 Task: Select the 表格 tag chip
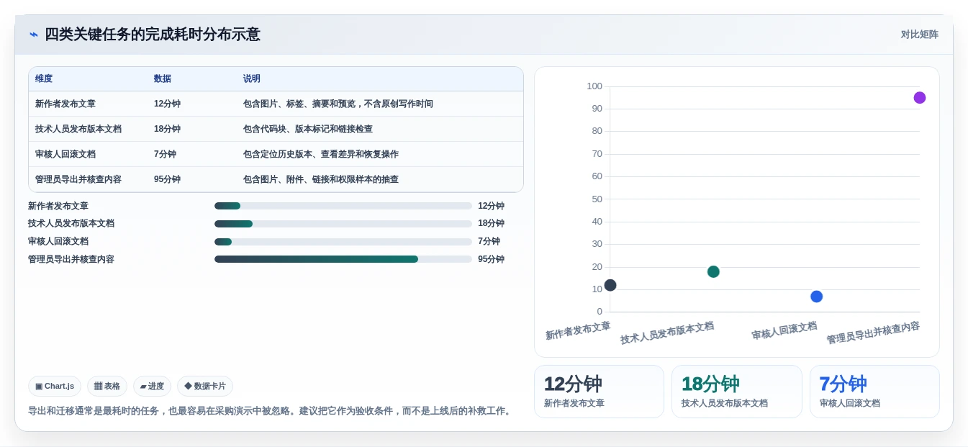coord(107,387)
